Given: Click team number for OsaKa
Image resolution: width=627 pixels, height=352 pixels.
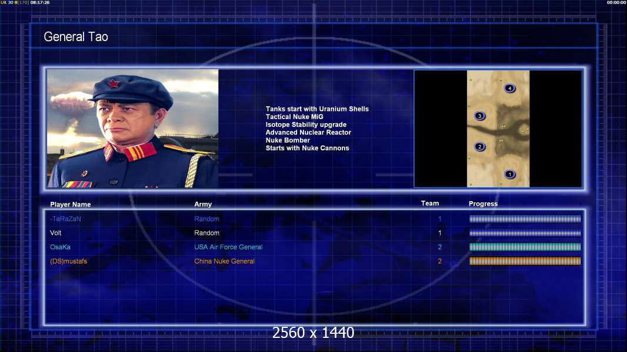Looking at the screenshot, I should point(439,247).
